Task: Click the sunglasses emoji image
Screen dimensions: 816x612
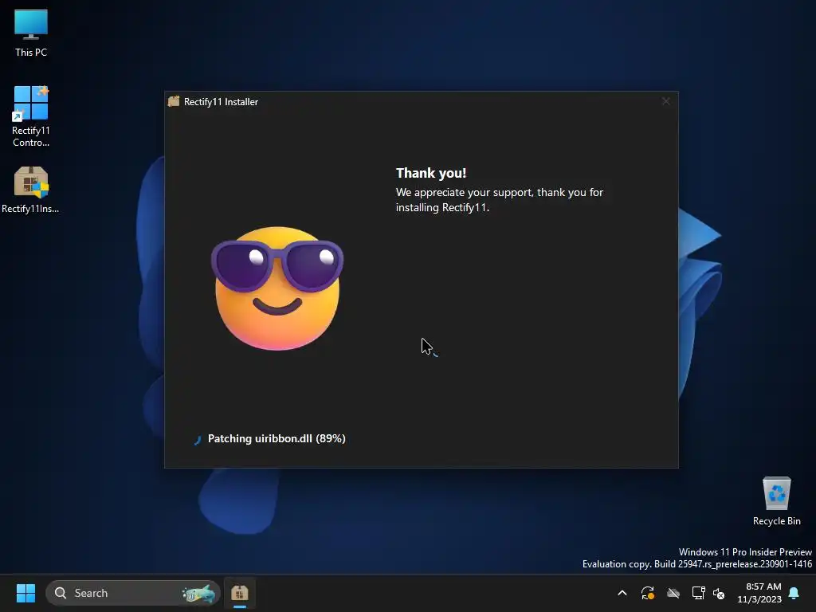Action: click(277, 288)
